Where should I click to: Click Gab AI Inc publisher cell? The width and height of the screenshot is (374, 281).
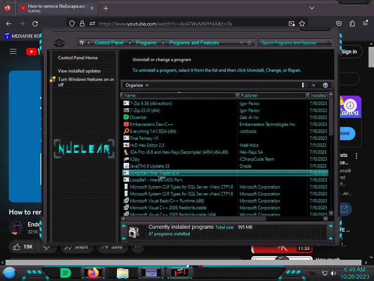[x=249, y=117]
